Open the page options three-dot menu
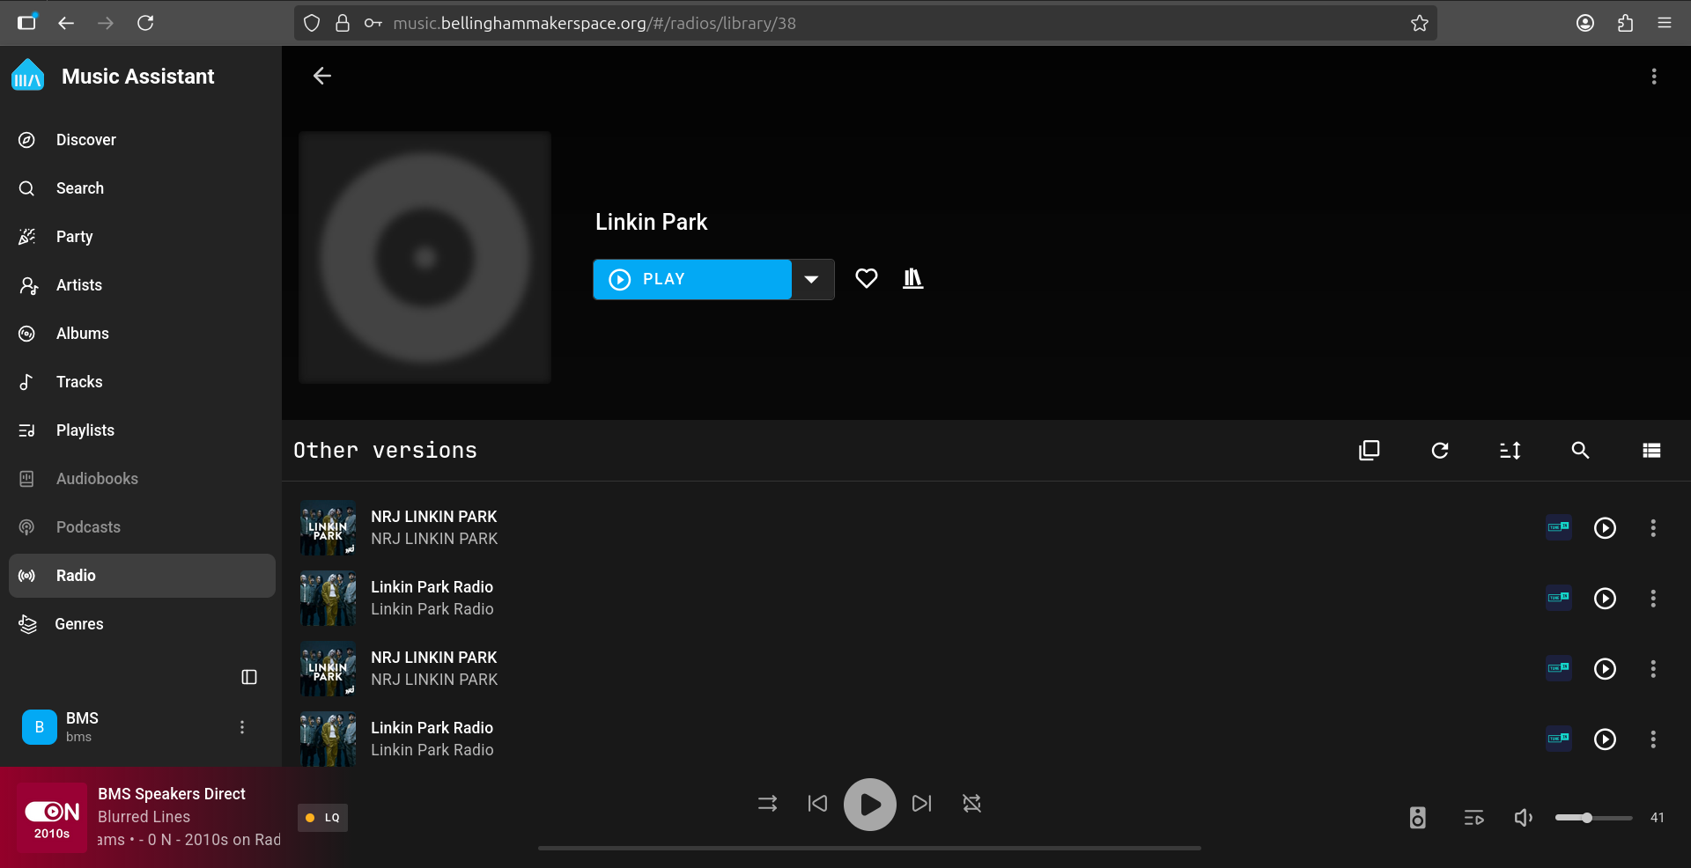 1654,77
